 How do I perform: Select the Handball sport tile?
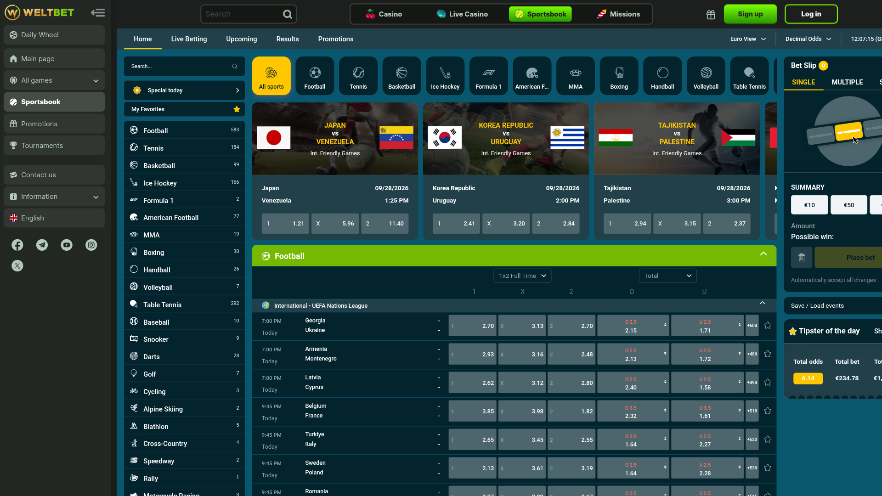coord(662,76)
